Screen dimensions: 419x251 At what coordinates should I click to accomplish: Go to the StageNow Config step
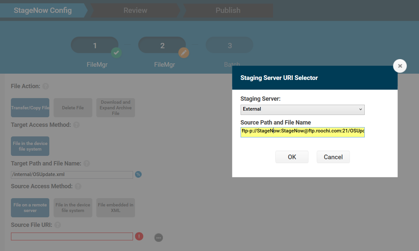point(43,11)
